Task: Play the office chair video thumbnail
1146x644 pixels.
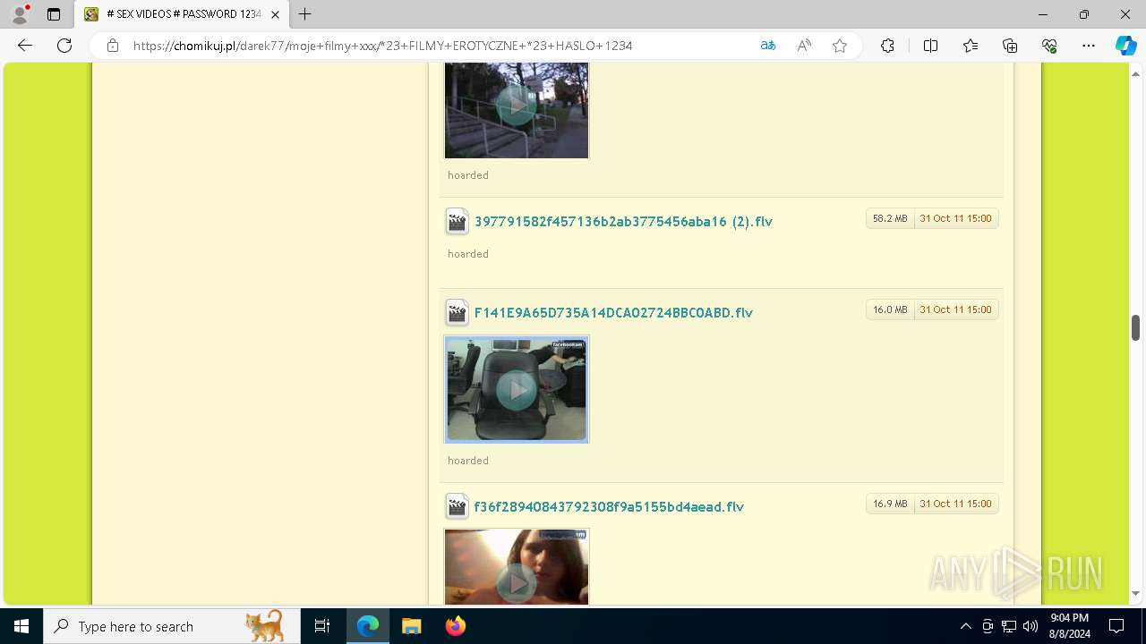Action: point(517,389)
